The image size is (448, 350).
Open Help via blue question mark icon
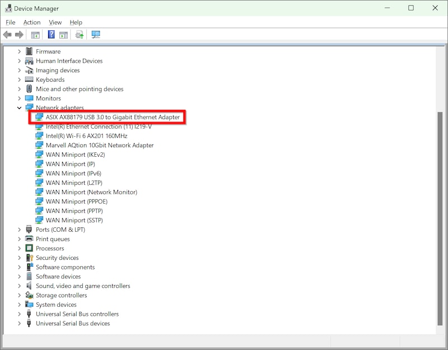[x=51, y=35]
